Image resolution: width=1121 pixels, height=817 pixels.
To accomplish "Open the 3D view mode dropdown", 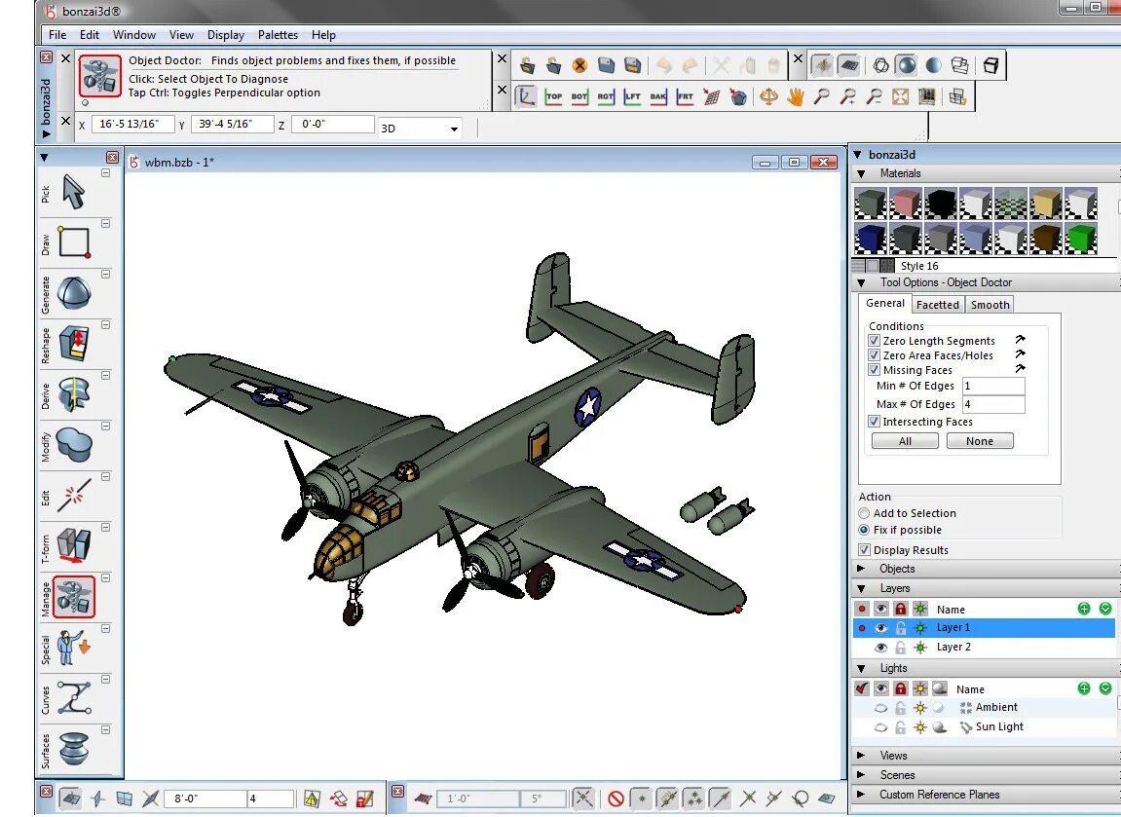I will tap(454, 129).
